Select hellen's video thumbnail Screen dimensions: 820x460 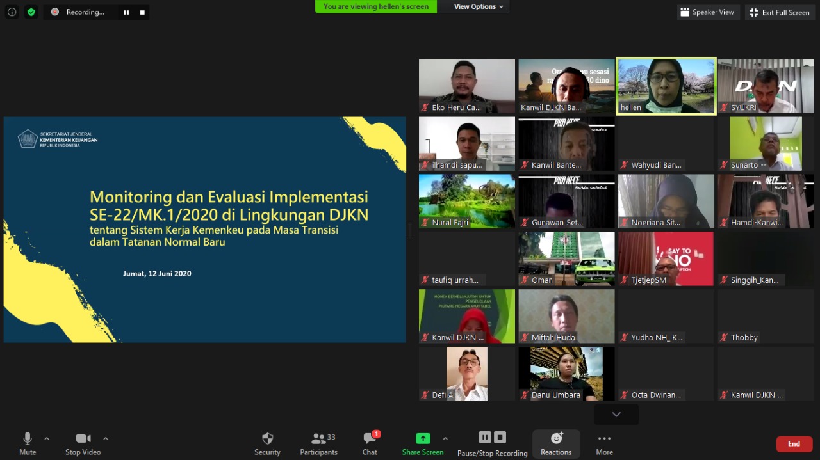[666, 86]
